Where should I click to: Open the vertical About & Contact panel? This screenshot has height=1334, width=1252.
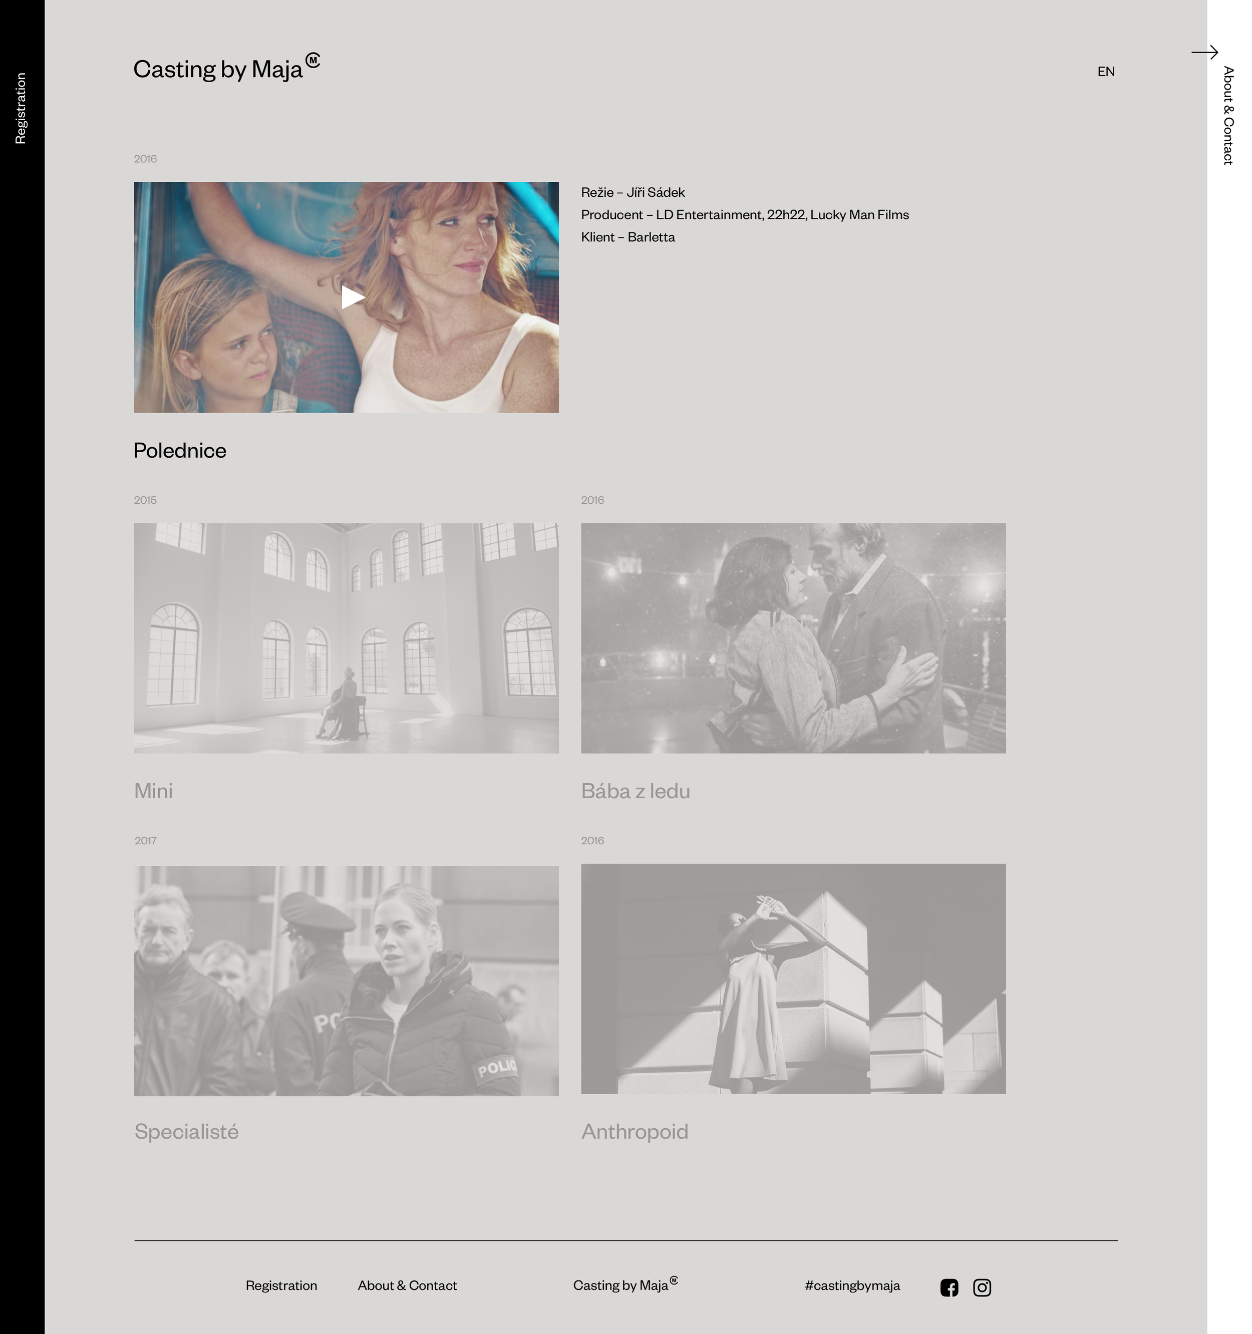[x=1228, y=115]
